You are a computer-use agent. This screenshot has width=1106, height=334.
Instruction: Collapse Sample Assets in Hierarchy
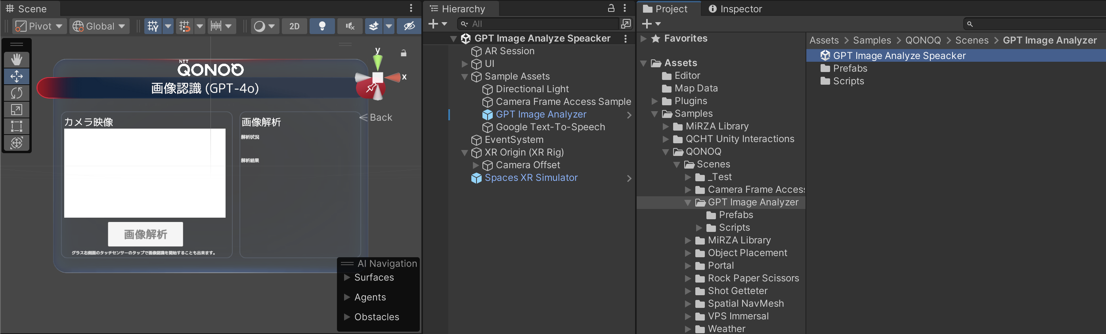pyautogui.click(x=465, y=77)
